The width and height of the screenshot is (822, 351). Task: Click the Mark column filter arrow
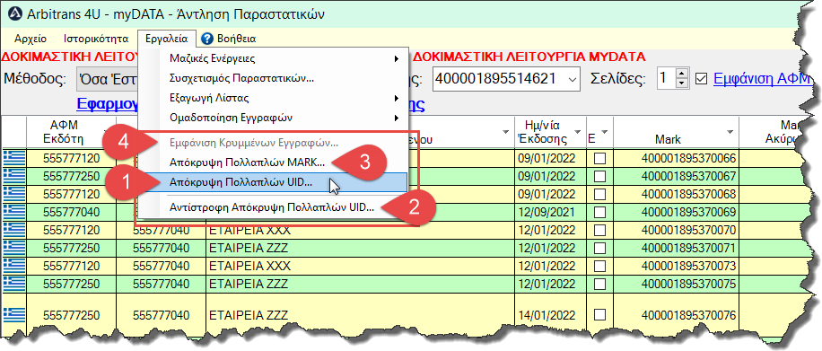click(x=730, y=131)
